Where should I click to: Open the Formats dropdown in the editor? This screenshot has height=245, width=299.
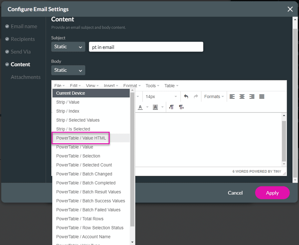point(214,96)
